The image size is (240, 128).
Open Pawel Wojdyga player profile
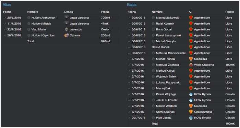166,94
